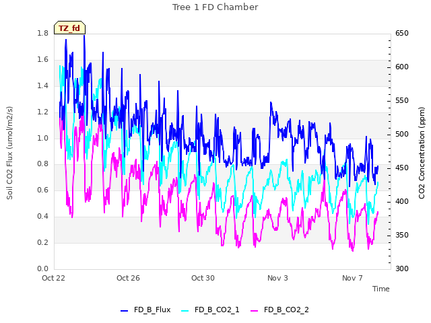Click the 300 right axis value
Image resolution: width=431 pixels, height=323 pixels.
click(x=402, y=268)
